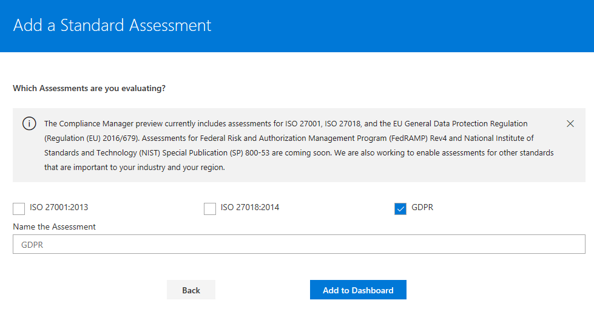Click the FedRAMP mention in the info message
Screen dimensions: 594x317
tap(407, 138)
